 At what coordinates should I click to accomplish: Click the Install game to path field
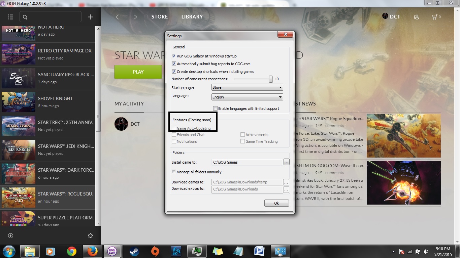247,162
